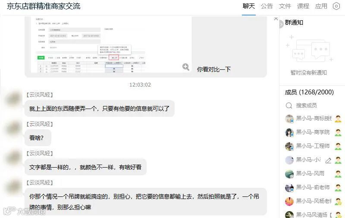This screenshot has height=218, width=345.
Task: Click the 【云淡风轻】 name above 看啥?
Action: pyautogui.click(x=40, y=124)
